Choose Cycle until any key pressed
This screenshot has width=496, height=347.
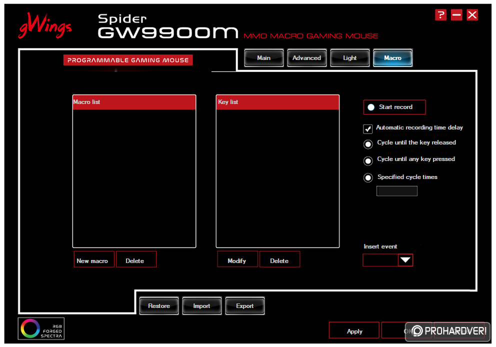[368, 161]
